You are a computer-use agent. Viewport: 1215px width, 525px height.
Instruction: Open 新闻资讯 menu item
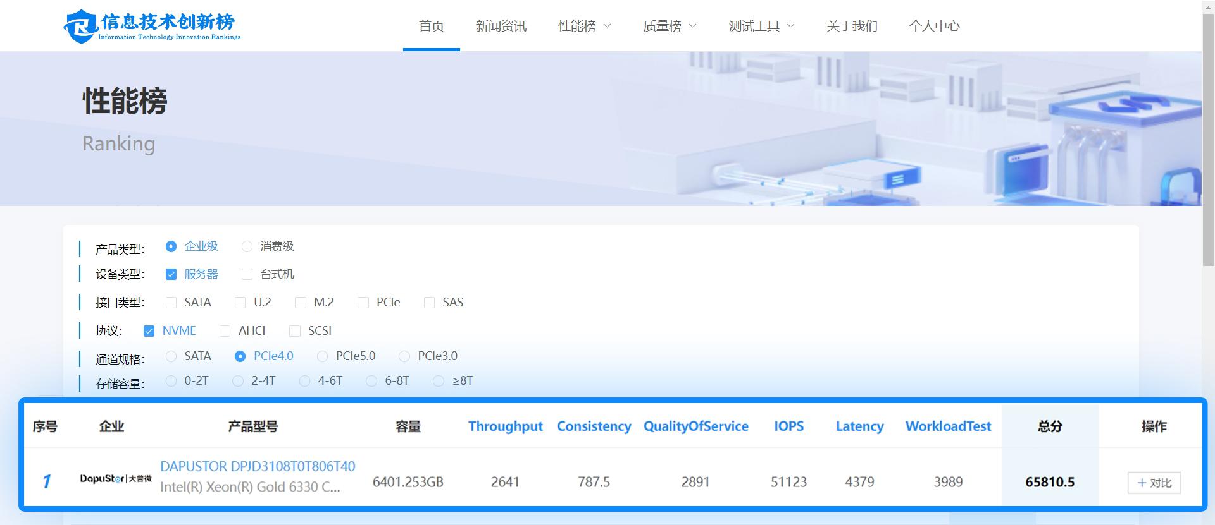point(501,26)
